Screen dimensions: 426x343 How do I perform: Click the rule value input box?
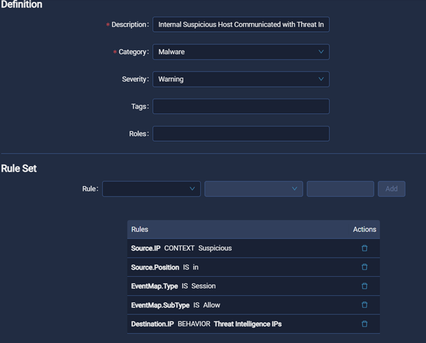[340, 189]
